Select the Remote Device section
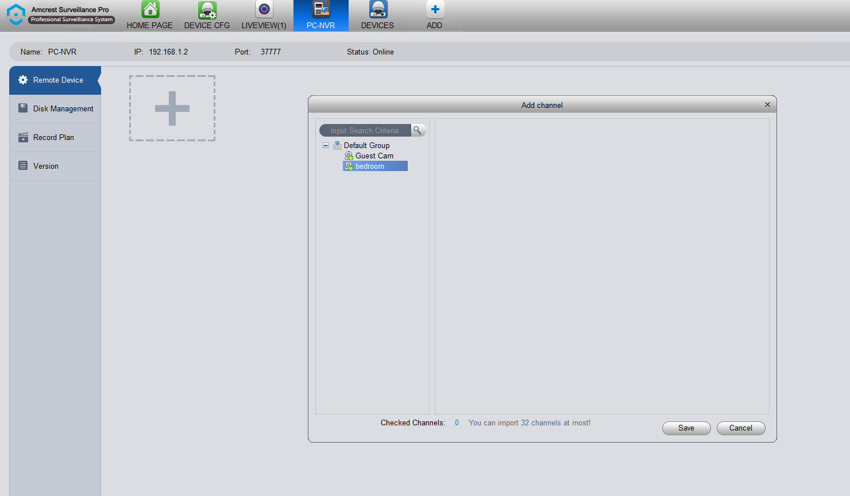This screenshot has height=496, width=850. click(x=55, y=80)
